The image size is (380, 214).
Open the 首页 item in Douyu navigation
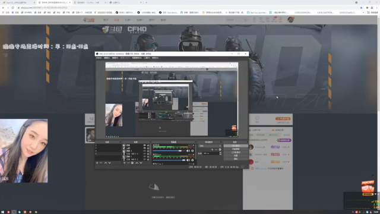(106, 20)
